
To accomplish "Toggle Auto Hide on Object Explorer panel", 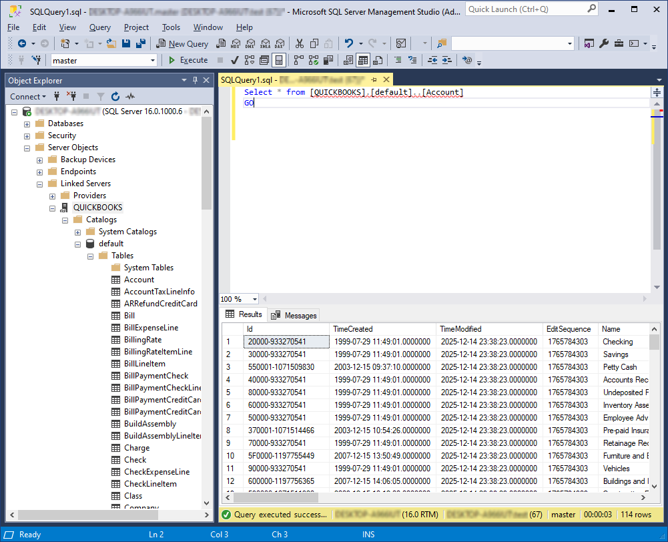I will (195, 80).
